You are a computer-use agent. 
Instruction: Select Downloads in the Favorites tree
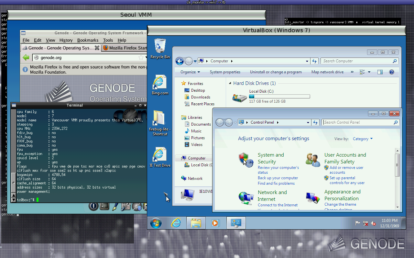201,97
